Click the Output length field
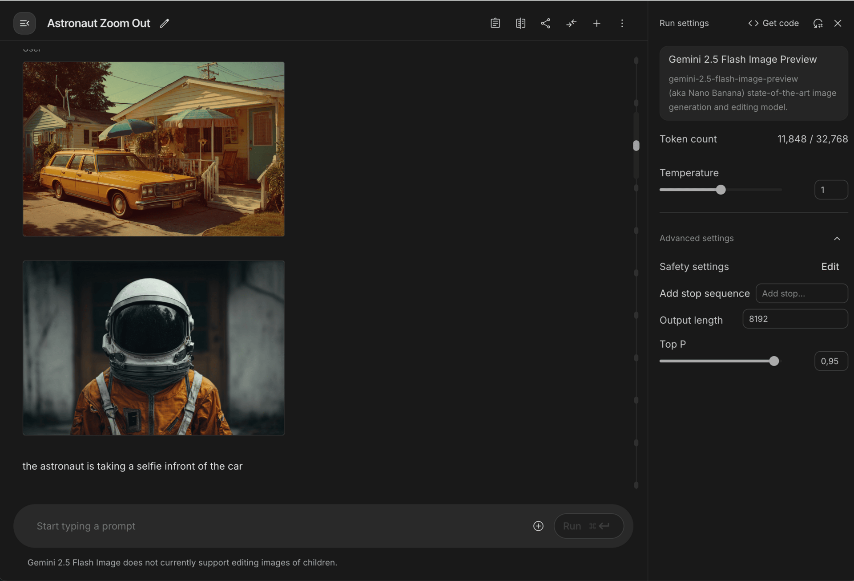The image size is (854, 581). click(795, 319)
